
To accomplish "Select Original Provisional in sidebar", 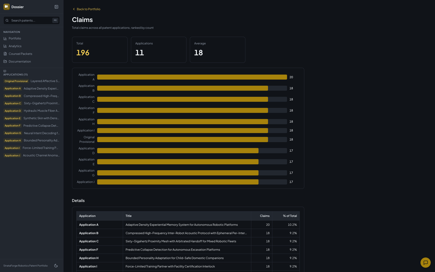I will 32,81.
